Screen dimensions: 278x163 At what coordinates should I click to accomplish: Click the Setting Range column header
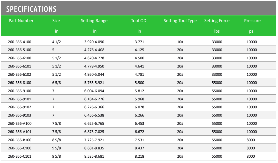tap(94, 21)
